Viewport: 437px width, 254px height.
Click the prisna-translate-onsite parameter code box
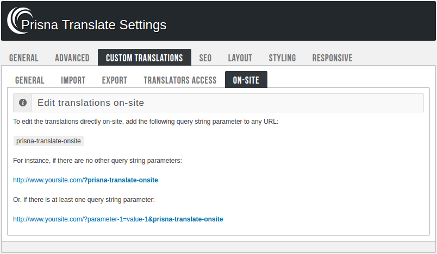coord(48,141)
